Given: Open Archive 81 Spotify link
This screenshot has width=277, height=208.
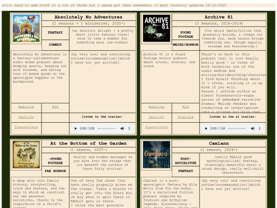Looking at the screenshot, I should pos(156,117).
